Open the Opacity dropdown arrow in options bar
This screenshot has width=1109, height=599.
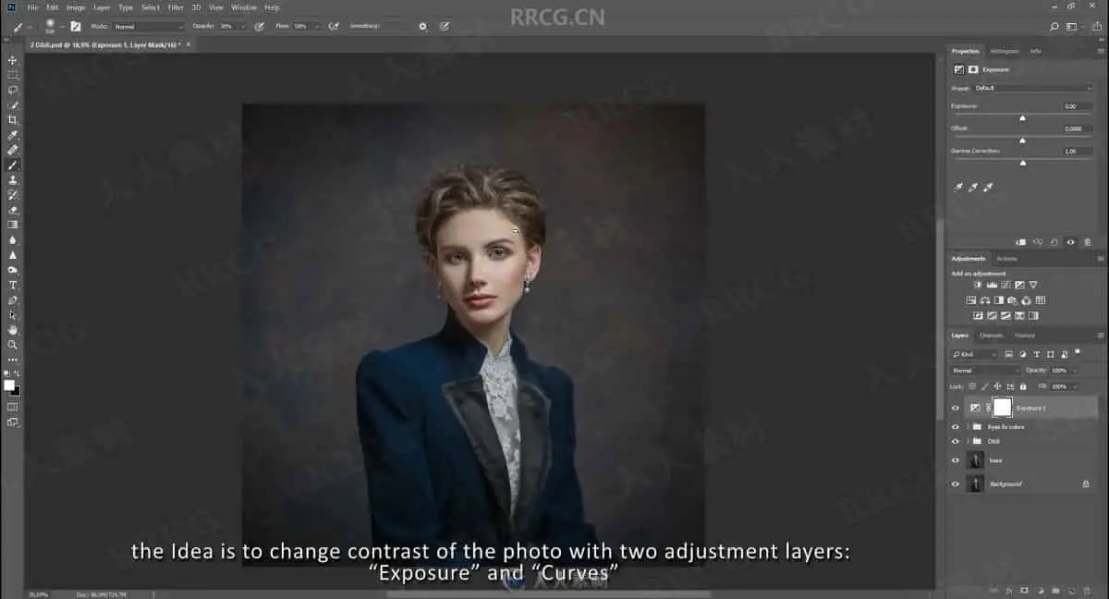coord(241,27)
